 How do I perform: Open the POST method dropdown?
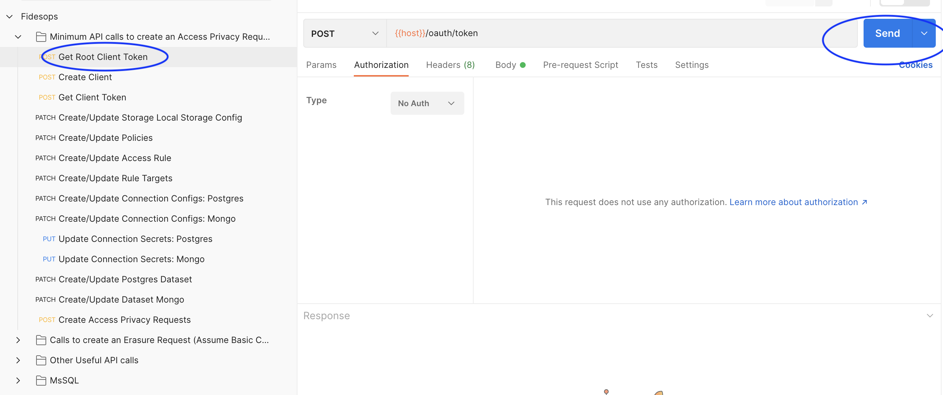pos(375,33)
